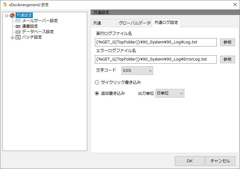Viewport: 240px width, 169px height.
Task: Click the 実行ログファイル名 path input field
Action: click(156, 42)
